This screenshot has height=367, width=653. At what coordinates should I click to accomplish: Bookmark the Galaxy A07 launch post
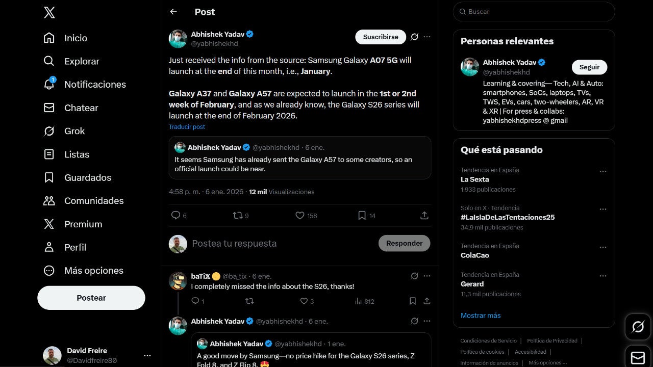coord(362,216)
